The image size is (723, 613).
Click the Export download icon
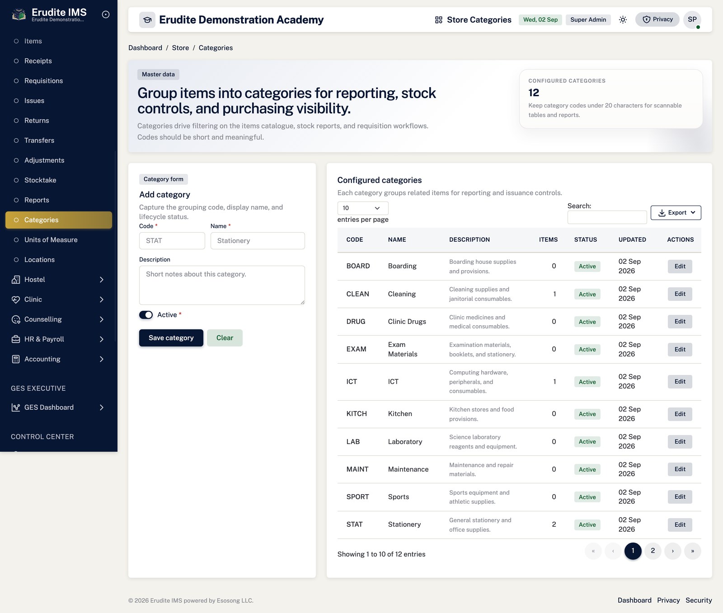(x=662, y=213)
